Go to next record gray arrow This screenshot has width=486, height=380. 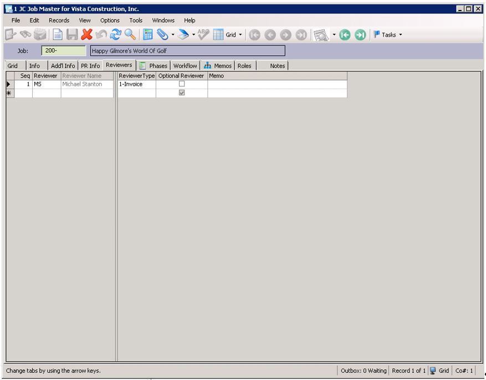[x=285, y=35]
